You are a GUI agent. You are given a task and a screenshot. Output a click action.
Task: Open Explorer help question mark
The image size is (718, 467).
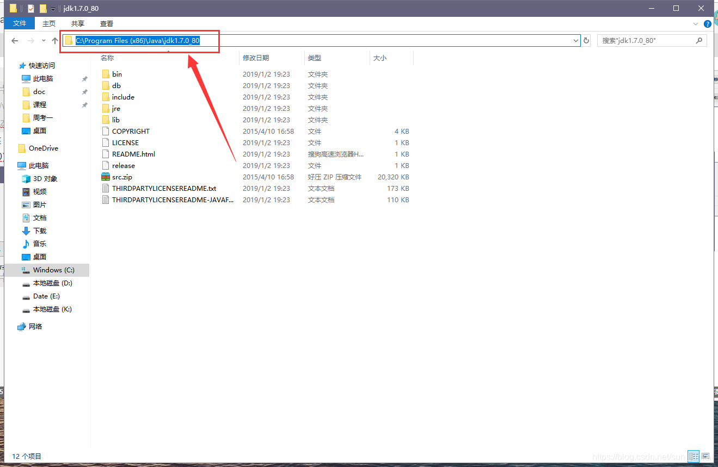click(708, 24)
